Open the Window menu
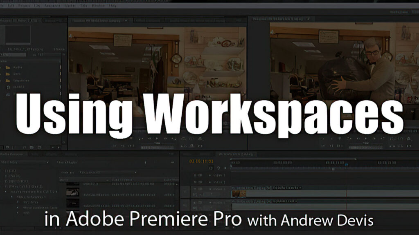419x235 pixels. [98, 5]
